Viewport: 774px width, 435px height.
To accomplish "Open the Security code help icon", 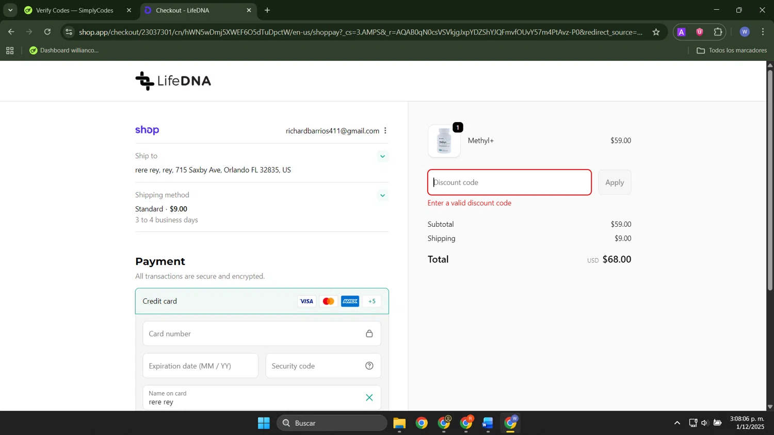I will [369, 366].
